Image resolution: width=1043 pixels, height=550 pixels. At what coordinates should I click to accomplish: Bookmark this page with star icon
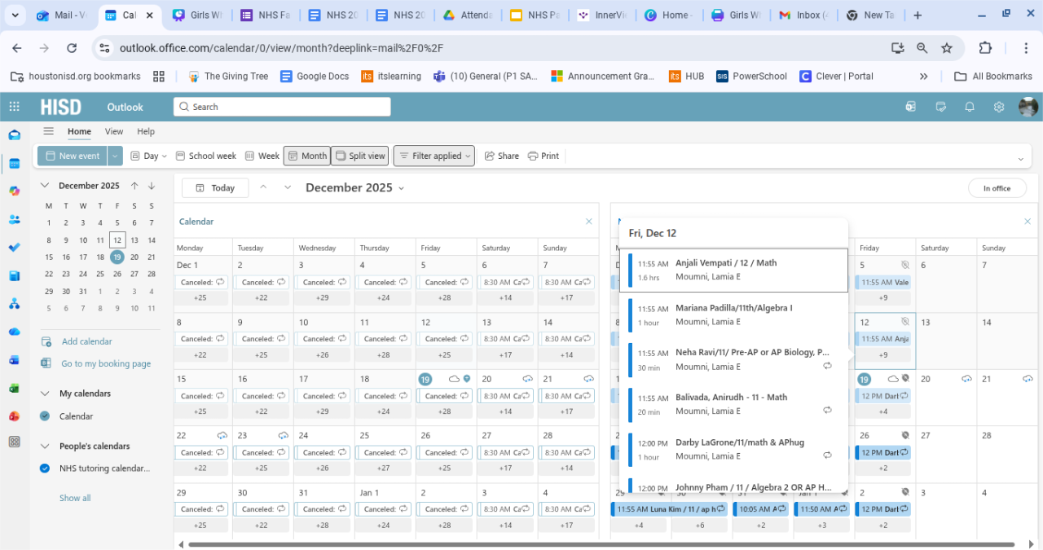click(947, 48)
